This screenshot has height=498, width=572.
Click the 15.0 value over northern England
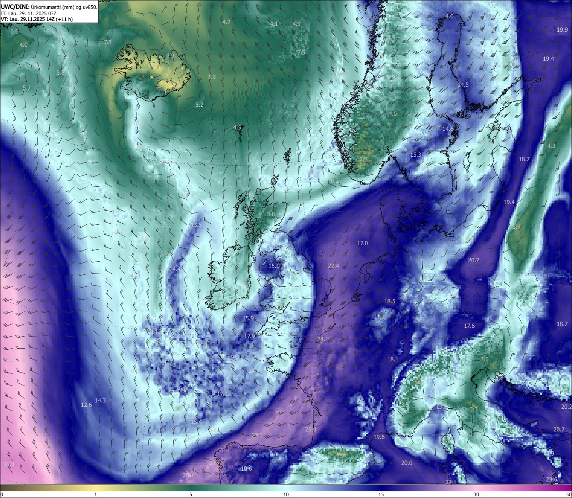(274, 266)
